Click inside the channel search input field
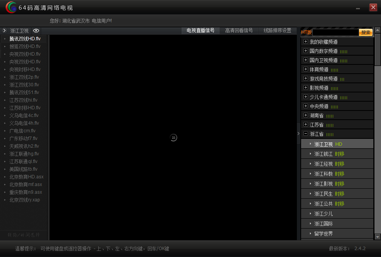 [336, 32]
